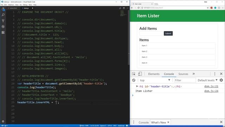Open the Debug view in activity bar
225x127 pixels.
pyautogui.click(x=3, y=27)
